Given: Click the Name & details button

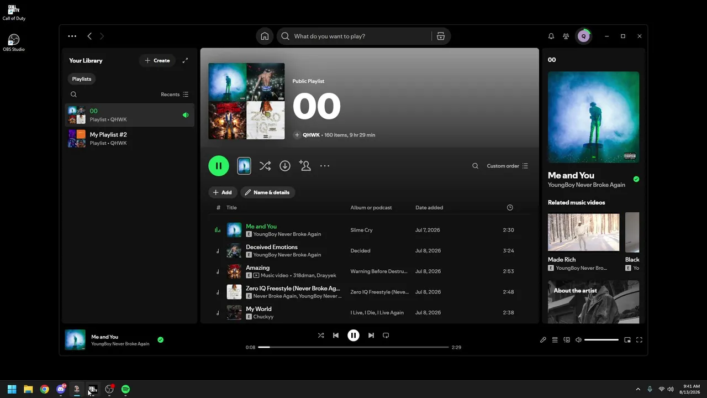Looking at the screenshot, I should pyautogui.click(x=267, y=192).
